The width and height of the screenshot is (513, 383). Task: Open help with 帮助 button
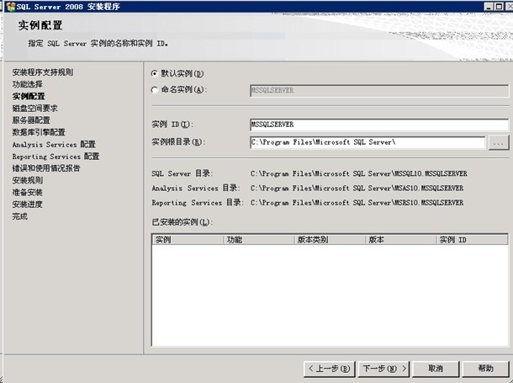485,369
